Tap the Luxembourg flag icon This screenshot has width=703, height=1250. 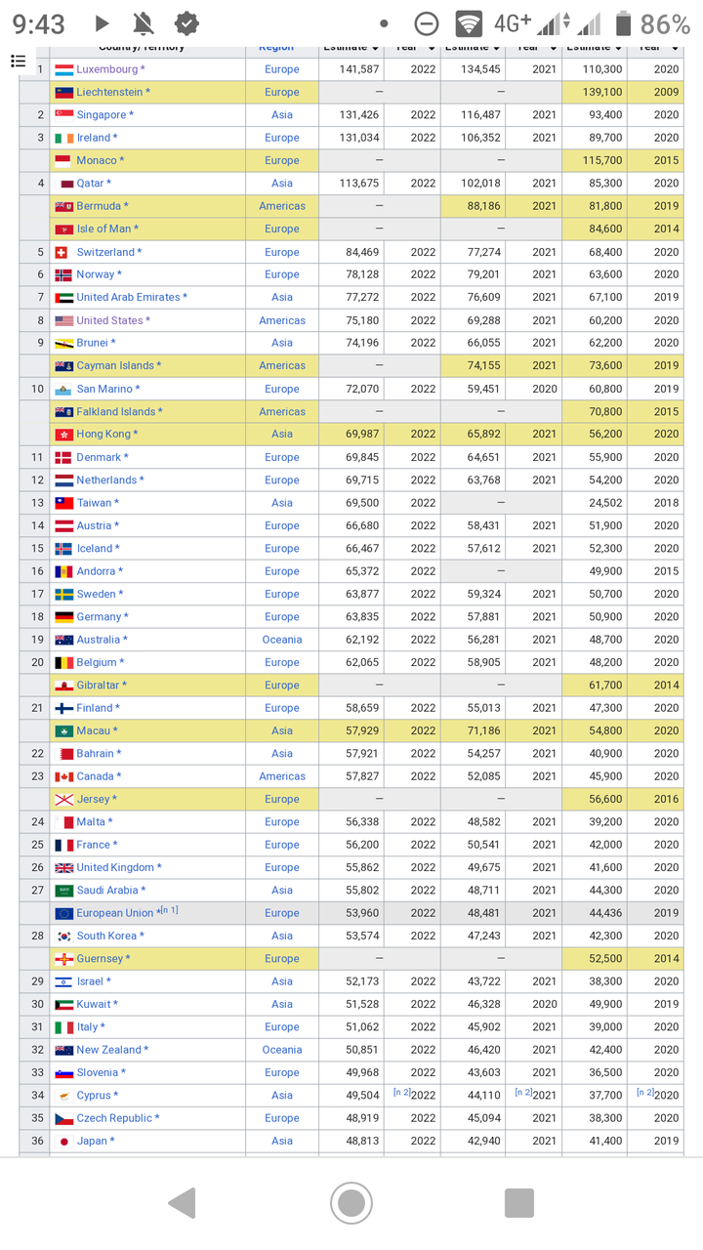pyautogui.click(x=64, y=69)
